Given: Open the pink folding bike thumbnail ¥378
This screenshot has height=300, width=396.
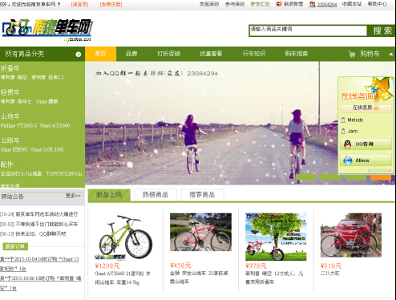Looking at the screenshot, I should point(276,237).
